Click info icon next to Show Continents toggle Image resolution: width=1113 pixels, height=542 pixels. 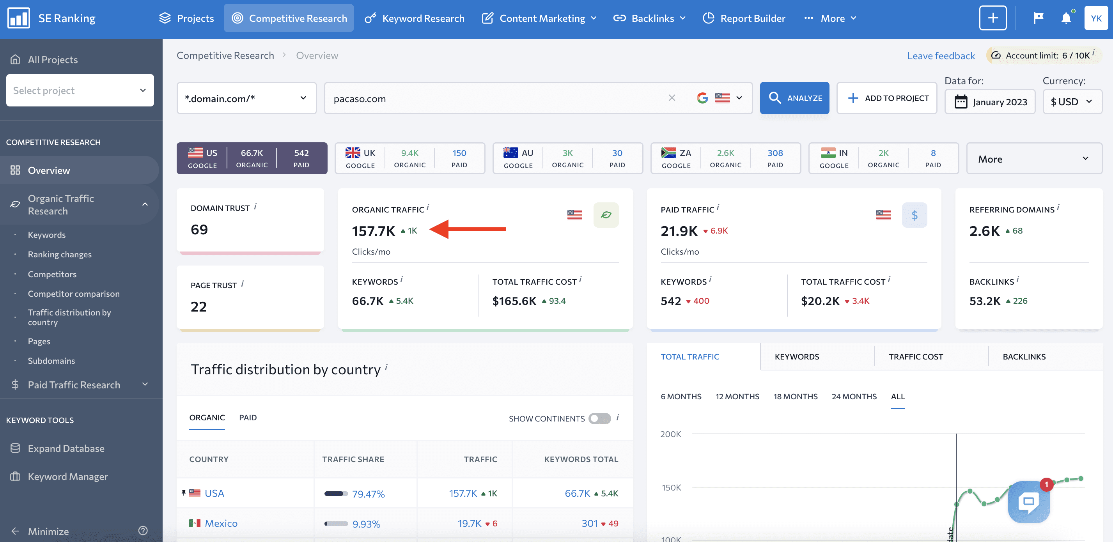point(618,418)
